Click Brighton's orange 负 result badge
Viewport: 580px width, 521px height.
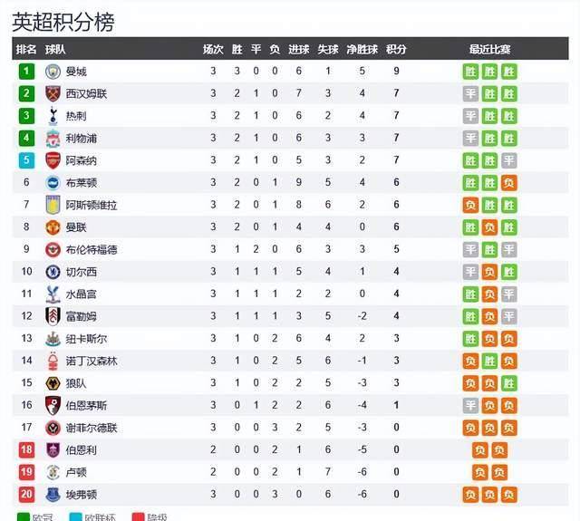[509, 183]
